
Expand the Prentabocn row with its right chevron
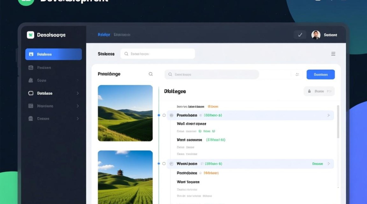(x=328, y=115)
